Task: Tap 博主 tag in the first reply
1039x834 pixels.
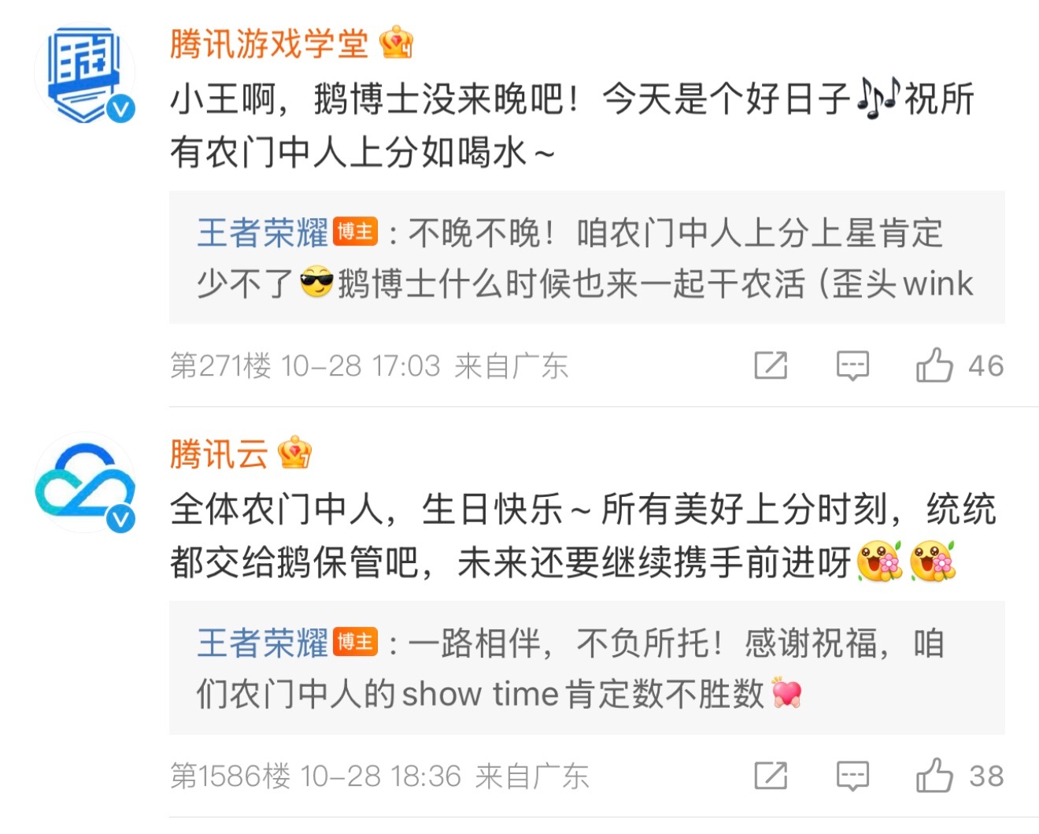Action: [355, 232]
